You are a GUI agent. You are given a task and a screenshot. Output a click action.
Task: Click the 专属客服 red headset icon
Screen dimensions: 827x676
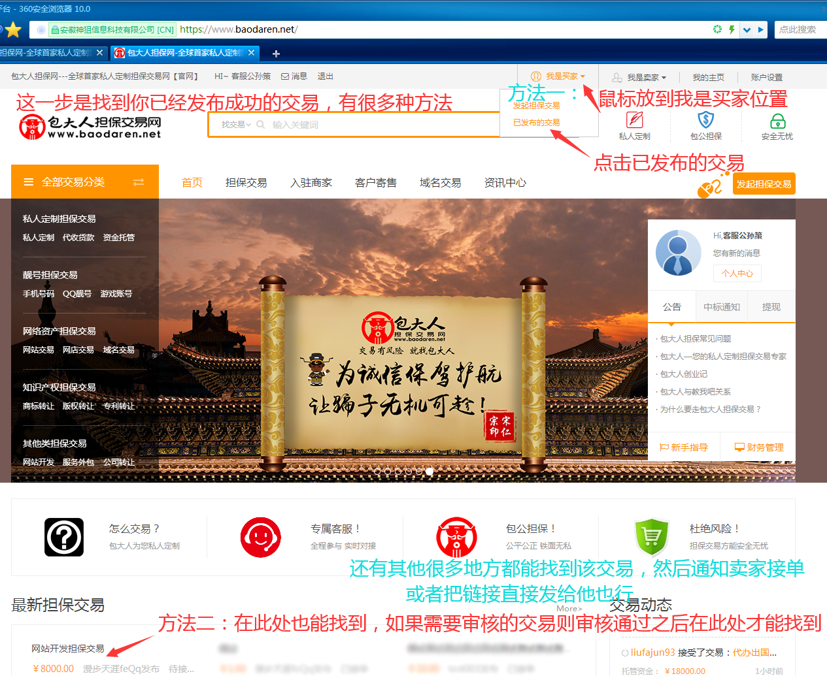point(260,537)
